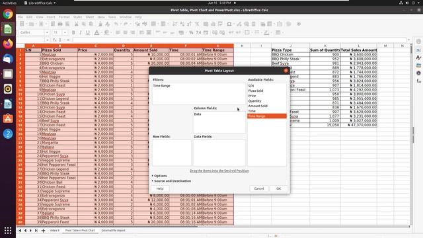
Task: Click Help button in Pivot Table Layout
Action: [x=160, y=188]
